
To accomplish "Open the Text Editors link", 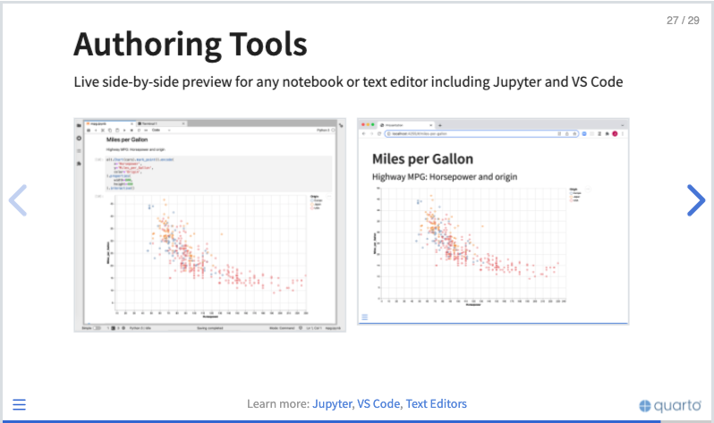I will coord(437,404).
